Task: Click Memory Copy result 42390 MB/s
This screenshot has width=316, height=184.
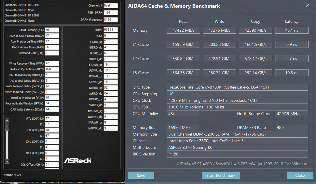Action: (x=256, y=30)
